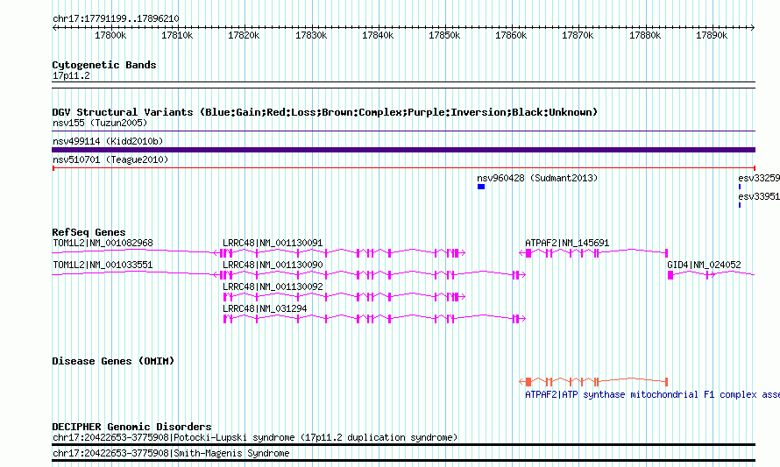Click the 17860k ruler tick label
Screen dimensions: 780x467
point(511,36)
